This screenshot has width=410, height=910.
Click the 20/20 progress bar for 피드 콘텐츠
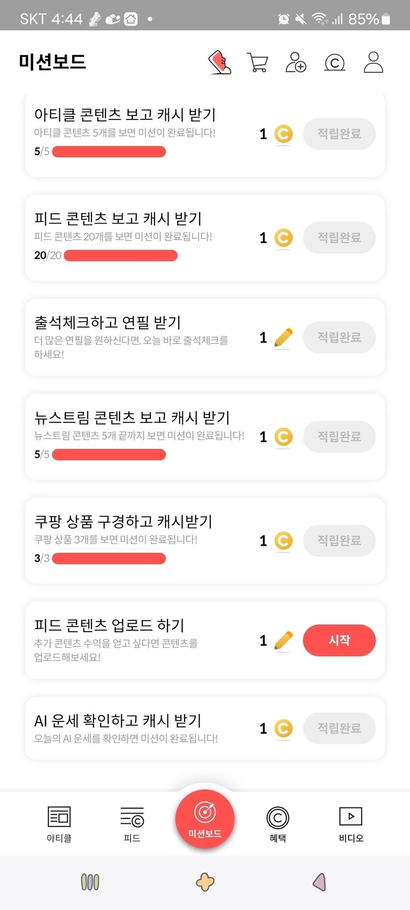121,255
